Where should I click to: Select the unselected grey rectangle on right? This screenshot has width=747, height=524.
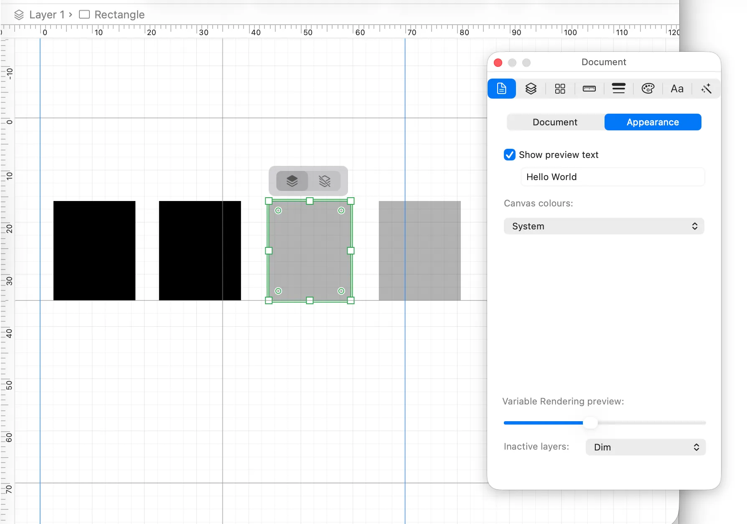click(420, 251)
